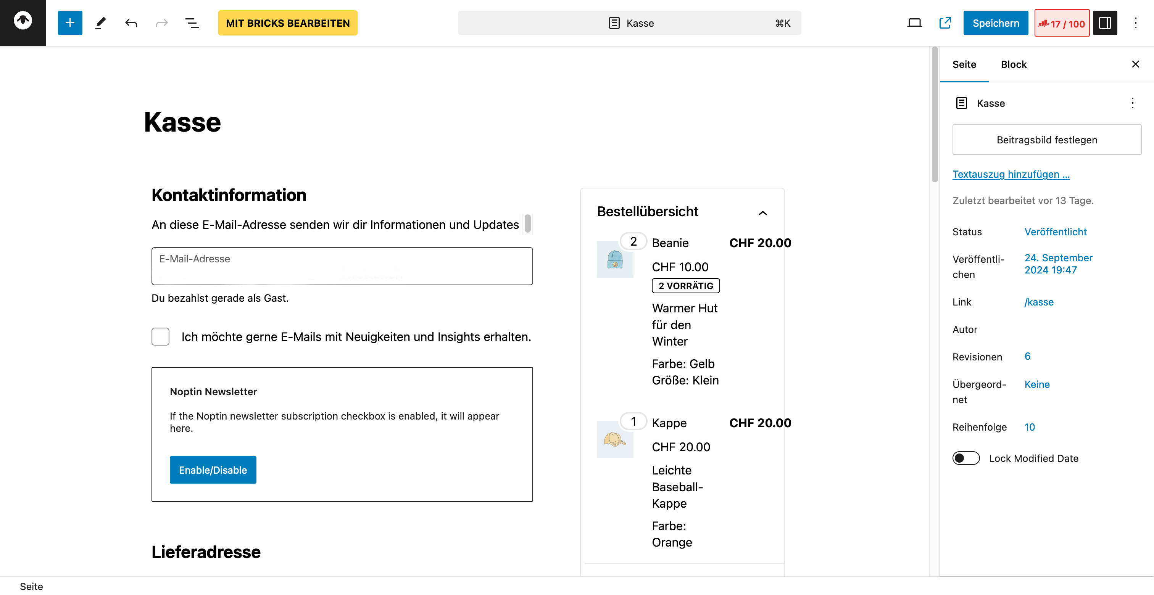Undo the last change
The height and width of the screenshot is (595, 1154).
[x=131, y=23]
